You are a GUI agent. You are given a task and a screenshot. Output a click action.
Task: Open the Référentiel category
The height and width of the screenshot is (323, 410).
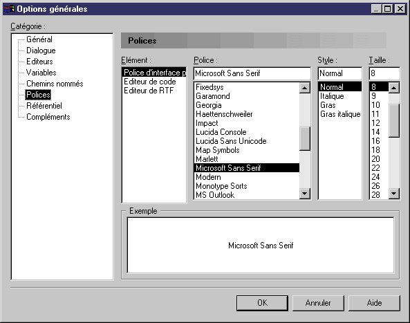point(44,106)
